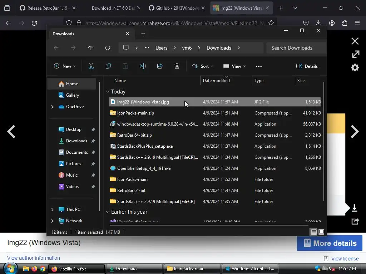The height and width of the screenshot is (274, 366).
Task: Reload the Firefox page
Action: tap(34, 23)
